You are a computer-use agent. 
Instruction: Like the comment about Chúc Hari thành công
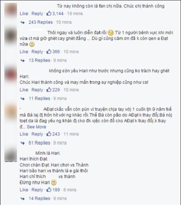tap(24, 90)
